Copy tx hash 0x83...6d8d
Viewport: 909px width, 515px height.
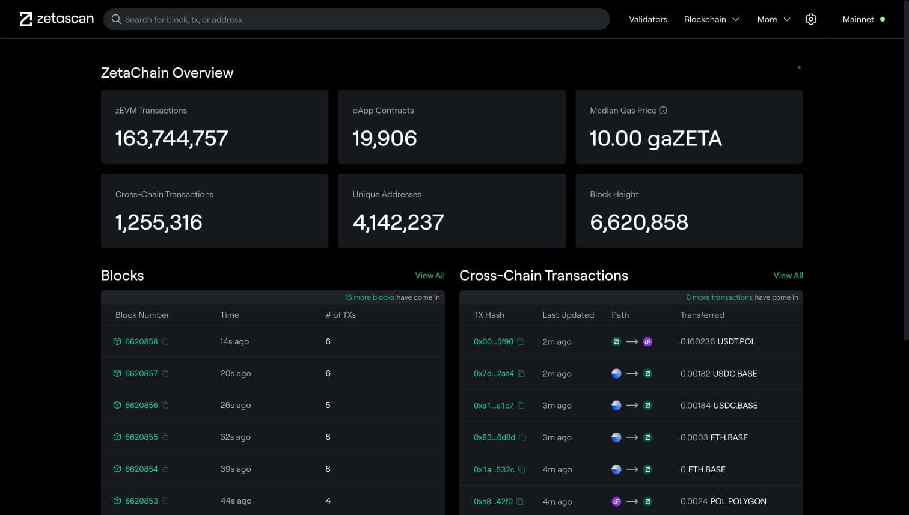pyautogui.click(x=523, y=437)
